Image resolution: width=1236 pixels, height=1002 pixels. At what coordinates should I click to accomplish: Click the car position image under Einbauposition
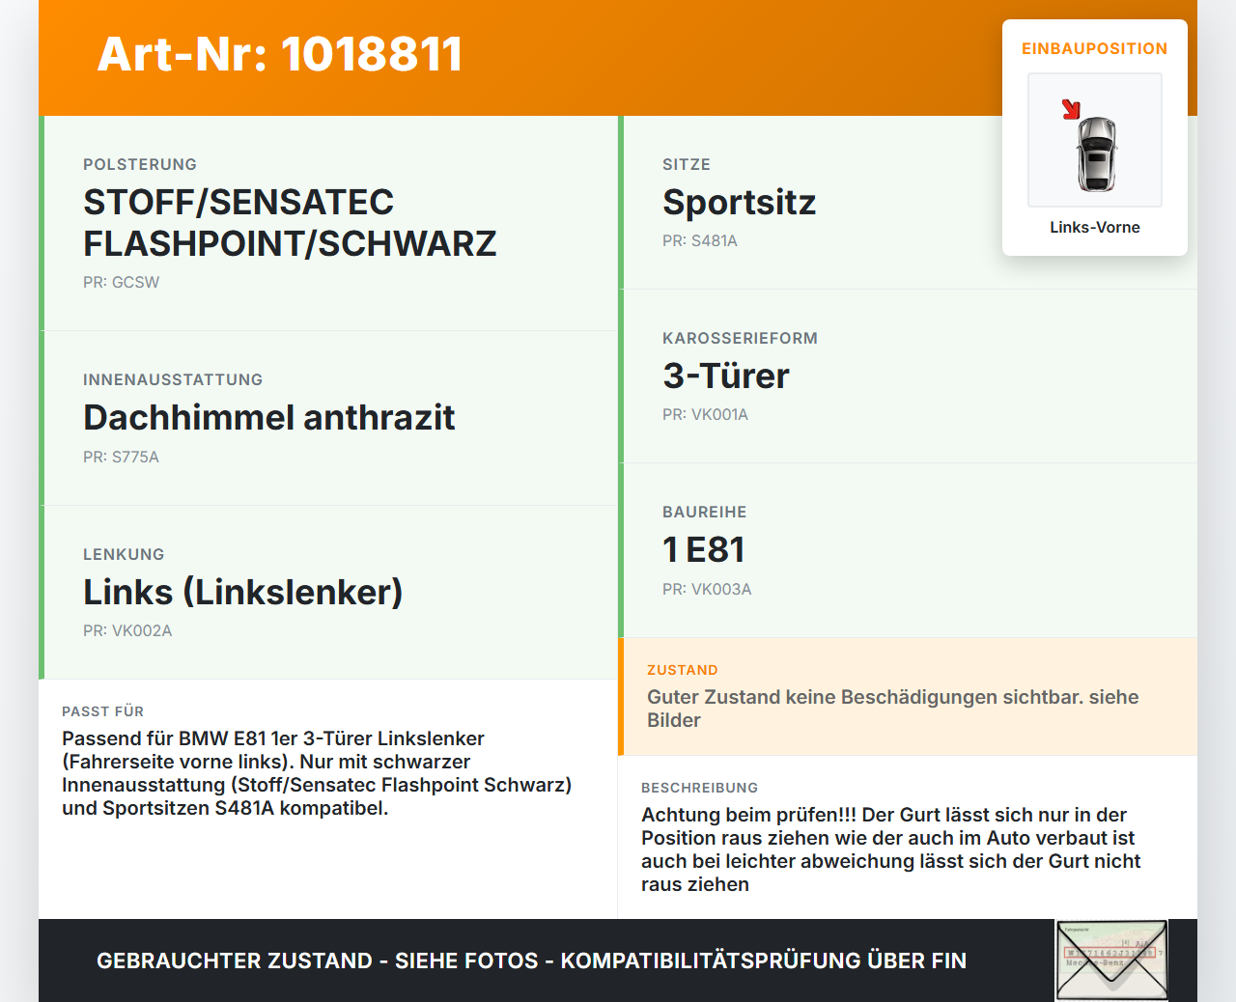click(1095, 140)
